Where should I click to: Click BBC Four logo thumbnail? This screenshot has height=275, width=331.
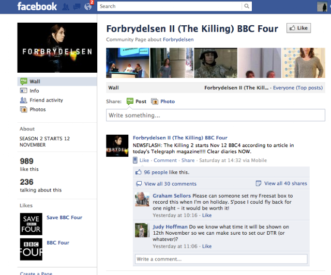(31, 249)
